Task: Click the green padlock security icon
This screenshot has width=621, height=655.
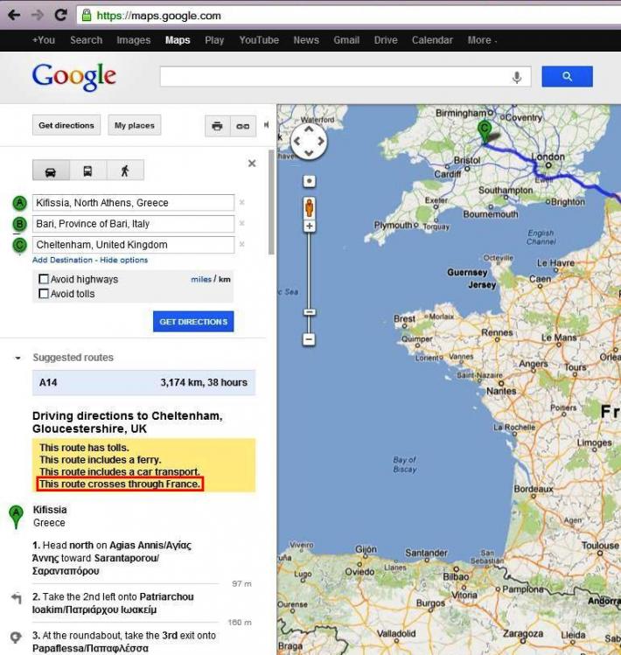Action: click(x=87, y=16)
